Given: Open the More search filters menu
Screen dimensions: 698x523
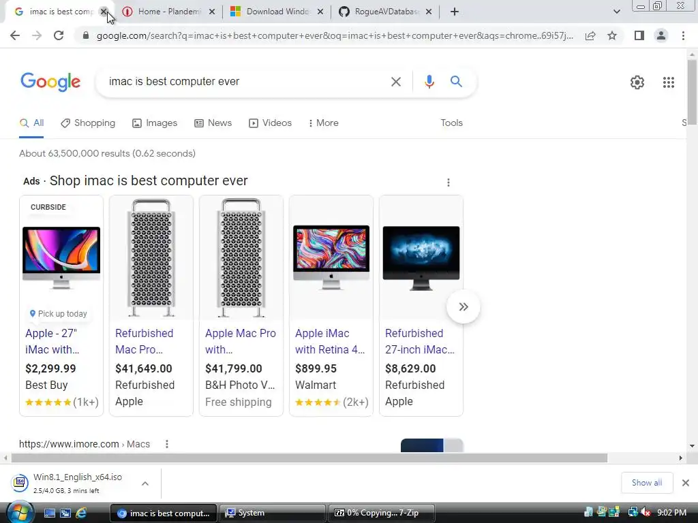Looking at the screenshot, I should click(x=323, y=123).
